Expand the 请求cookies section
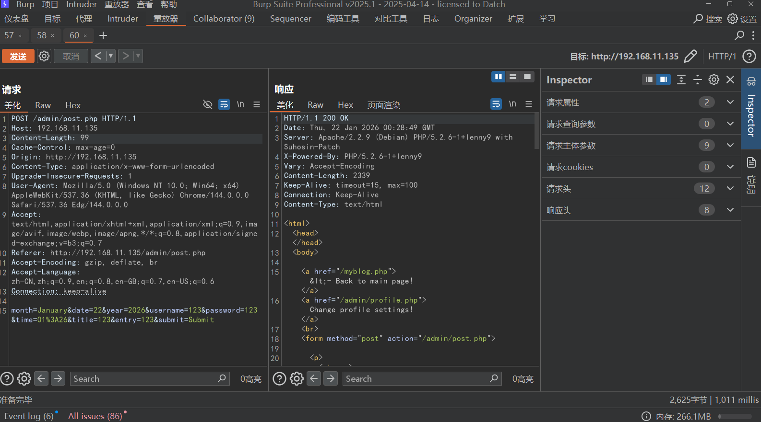The width and height of the screenshot is (761, 422). (x=641, y=167)
